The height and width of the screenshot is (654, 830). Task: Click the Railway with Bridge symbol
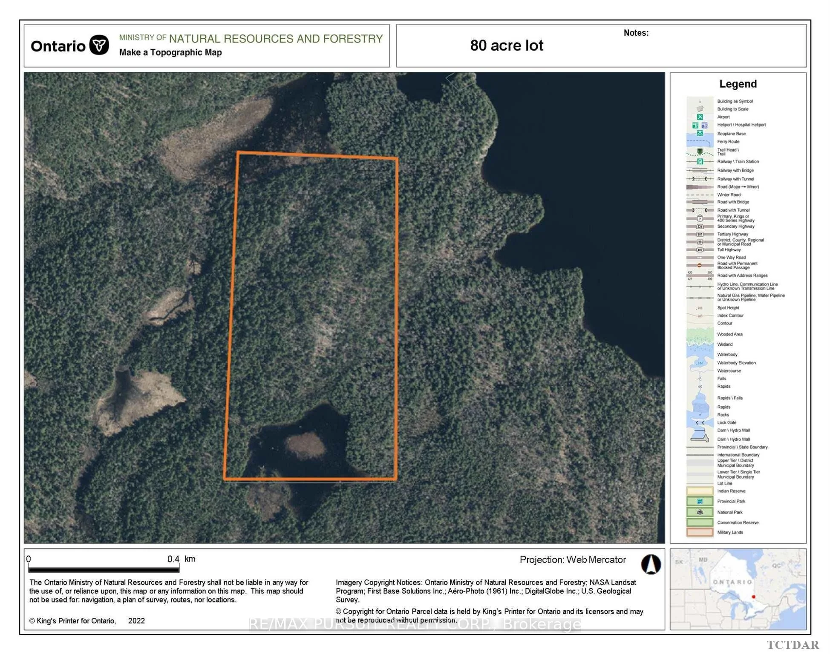(700, 170)
